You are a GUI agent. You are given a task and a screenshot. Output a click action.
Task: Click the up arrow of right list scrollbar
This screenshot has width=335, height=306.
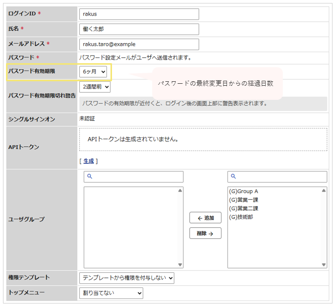[323, 190]
